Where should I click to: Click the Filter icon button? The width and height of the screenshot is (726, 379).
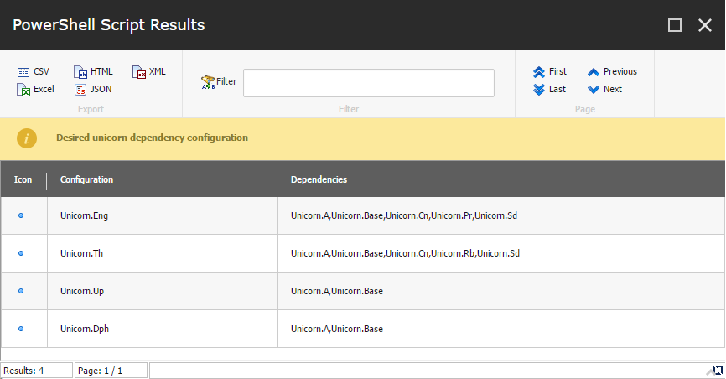point(219,82)
